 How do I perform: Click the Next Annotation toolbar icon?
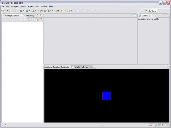pyautogui.click(x=77, y=11)
